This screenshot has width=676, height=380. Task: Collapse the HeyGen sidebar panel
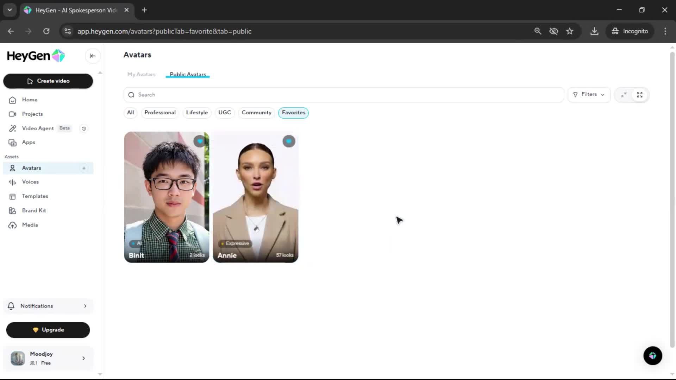tap(93, 56)
